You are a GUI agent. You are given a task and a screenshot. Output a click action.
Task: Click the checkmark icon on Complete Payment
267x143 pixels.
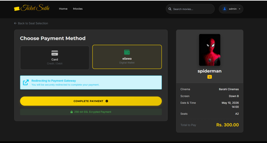point(107,101)
